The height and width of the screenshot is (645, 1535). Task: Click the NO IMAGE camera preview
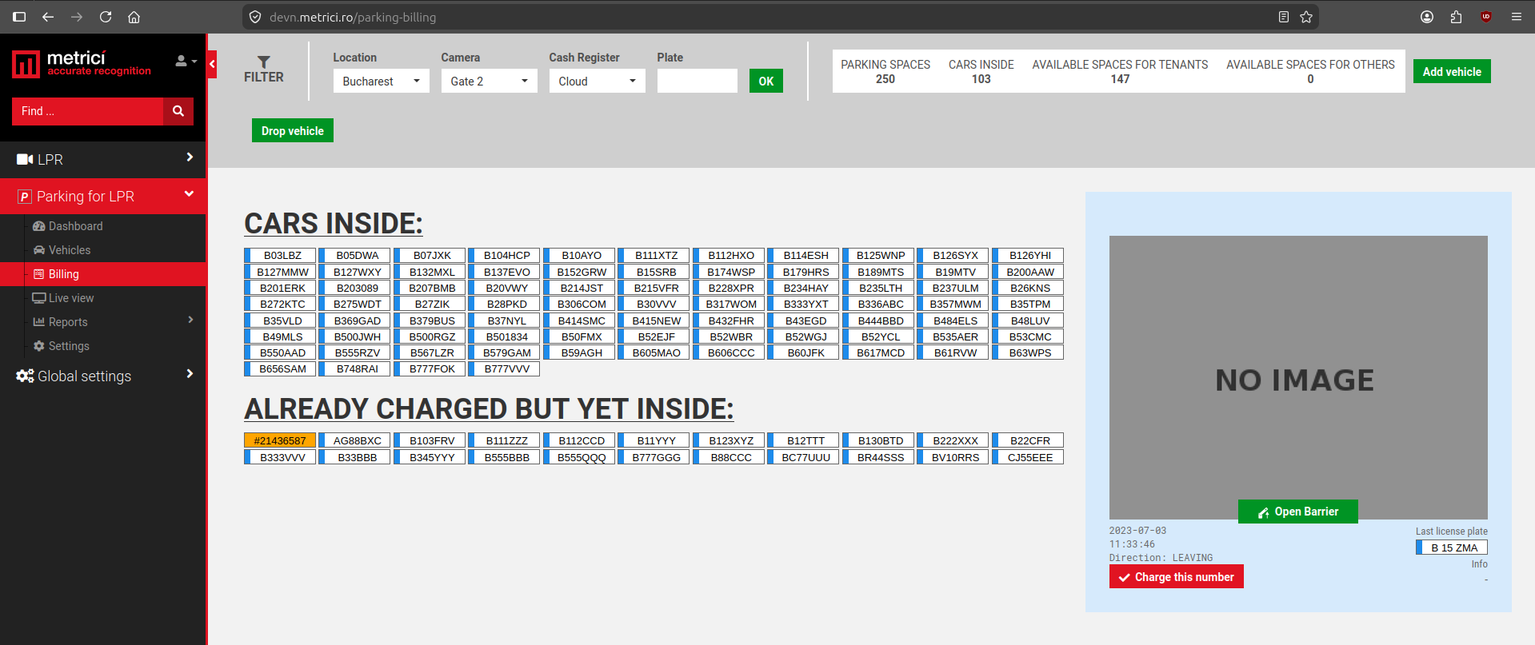1298,377
